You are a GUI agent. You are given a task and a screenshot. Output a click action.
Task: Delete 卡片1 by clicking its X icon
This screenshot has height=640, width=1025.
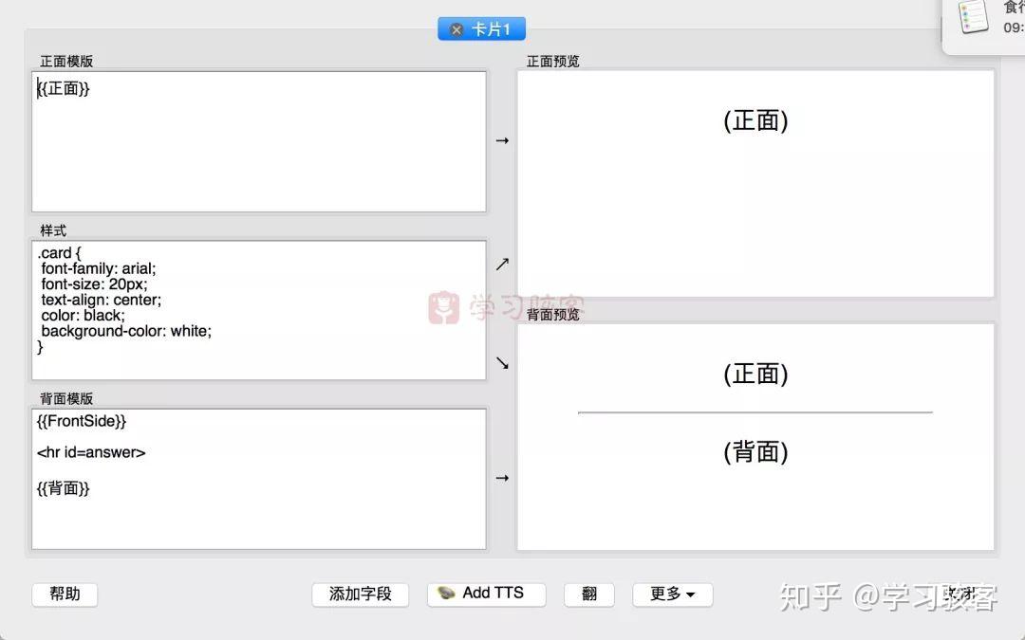(x=456, y=28)
